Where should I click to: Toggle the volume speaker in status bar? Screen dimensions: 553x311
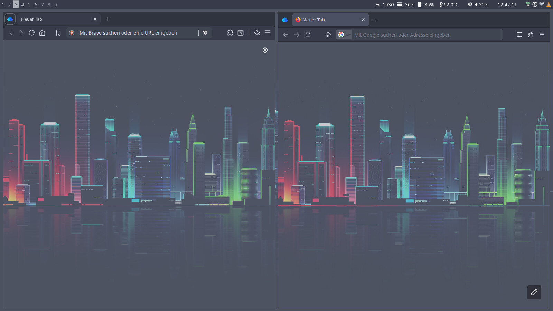pos(469,4)
